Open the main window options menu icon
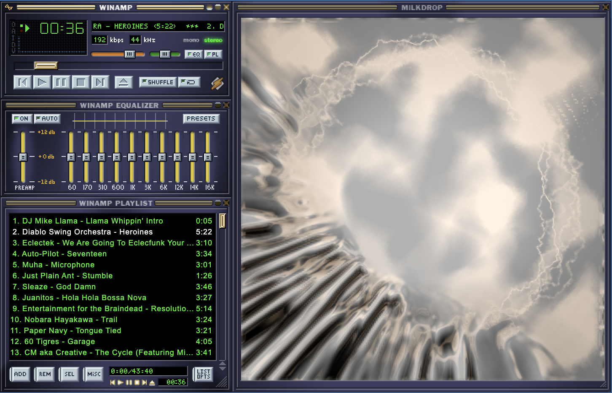Screen dimensions: 612x393 [x=9, y=7]
